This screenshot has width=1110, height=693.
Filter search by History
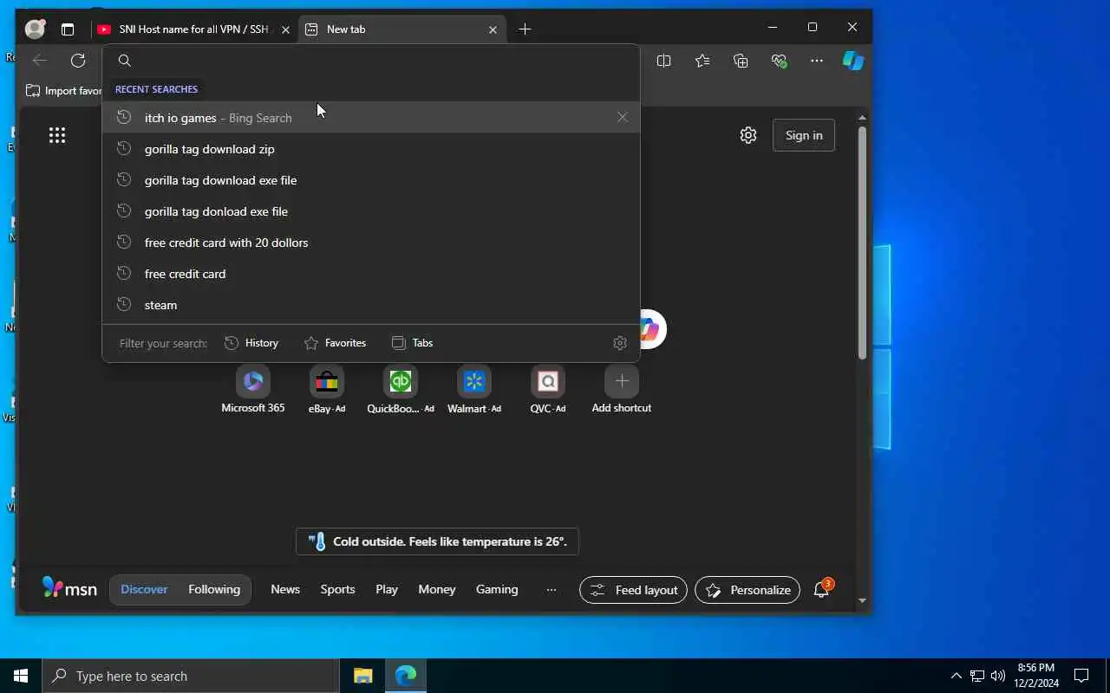click(251, 343)
